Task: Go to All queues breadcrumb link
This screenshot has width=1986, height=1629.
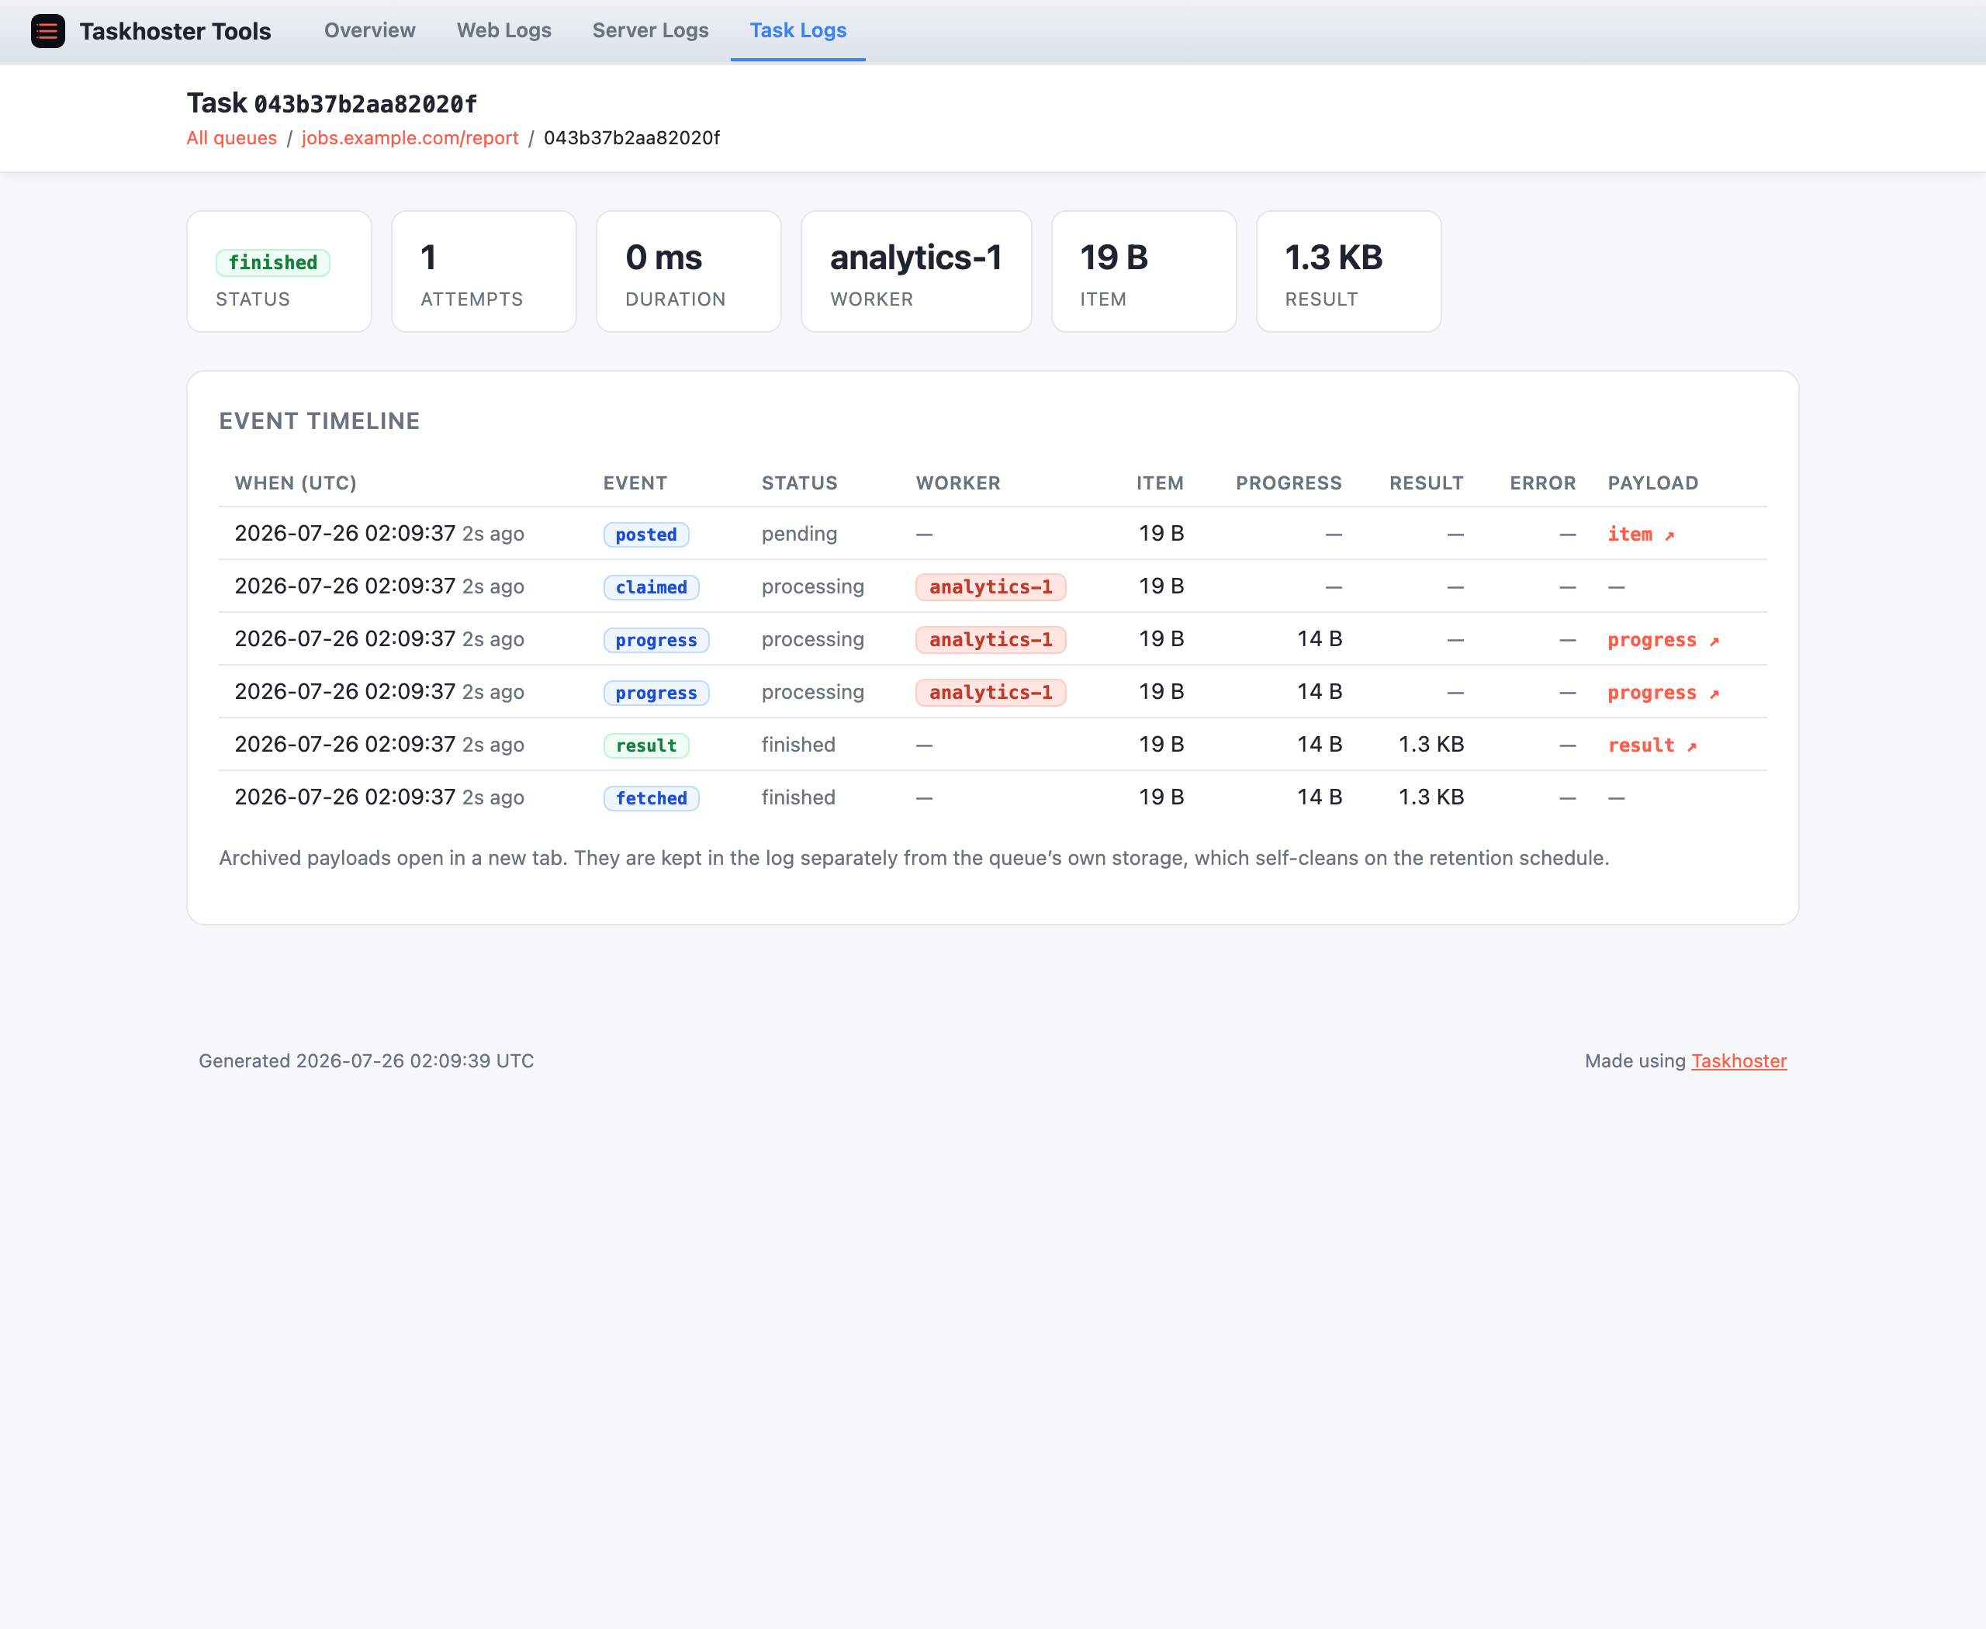Action: (x=232, y=138)
